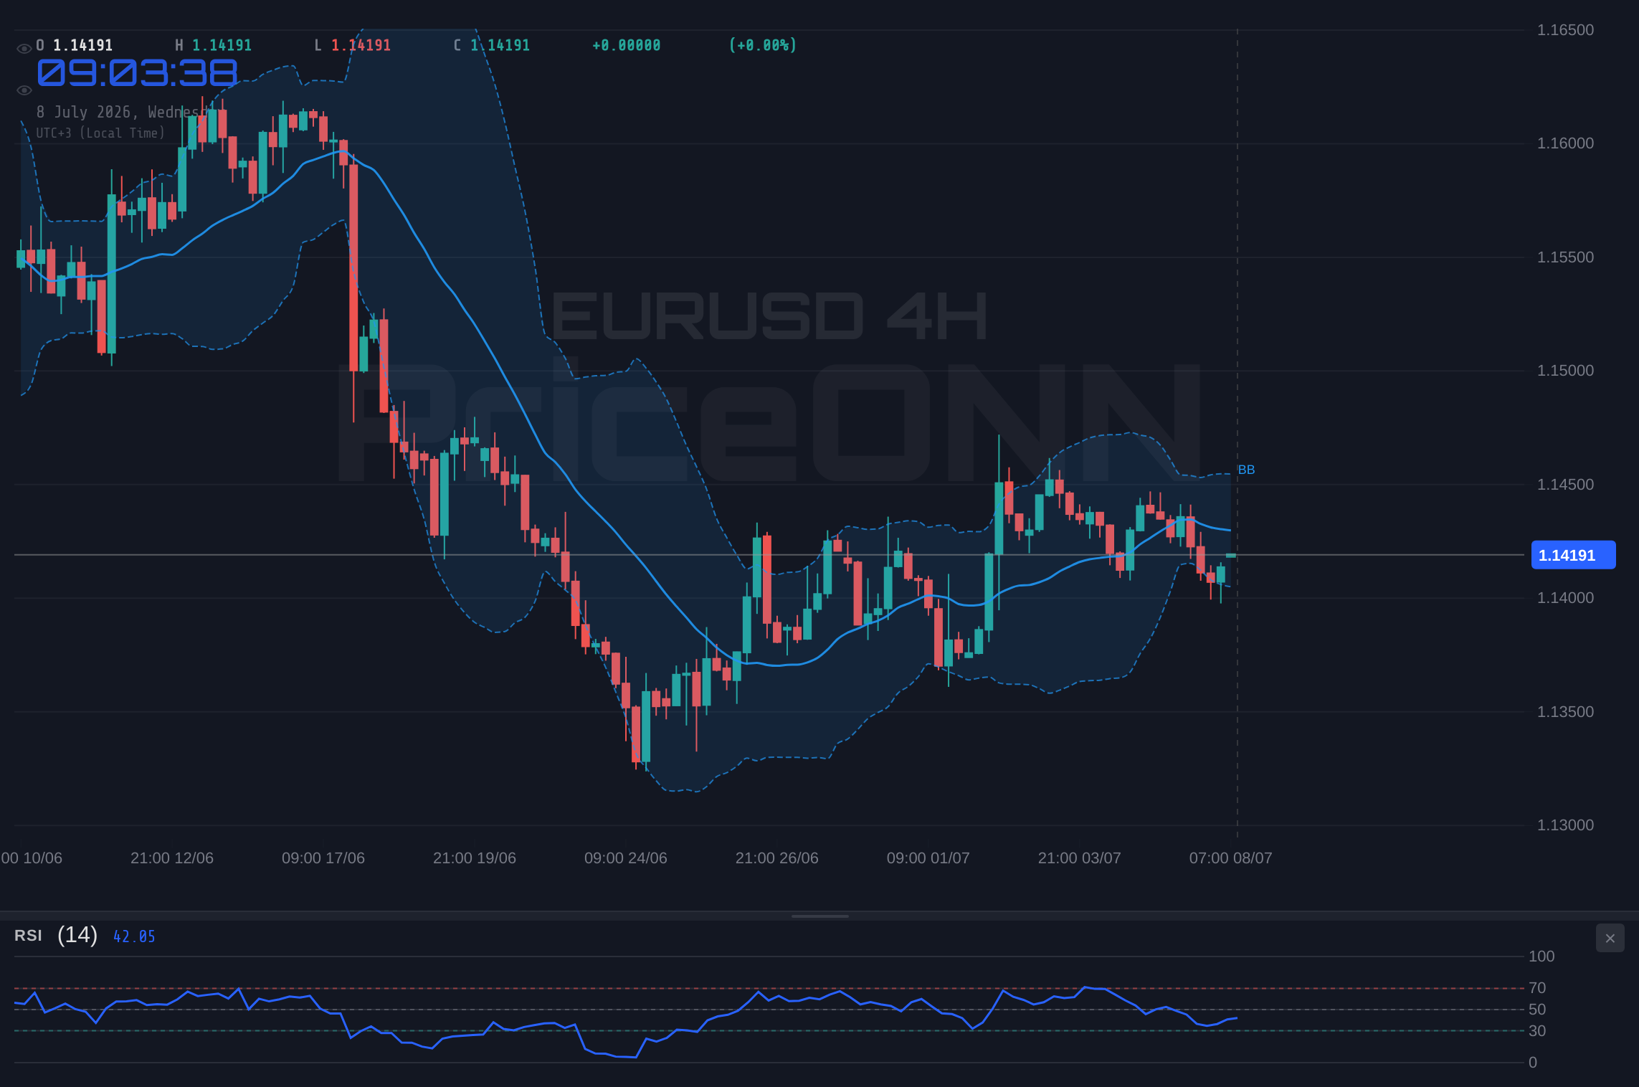This screenshot has height=1087, width=1639.
Task: Click the 100 level on the RSI scale
Action: pos(1541,957)
